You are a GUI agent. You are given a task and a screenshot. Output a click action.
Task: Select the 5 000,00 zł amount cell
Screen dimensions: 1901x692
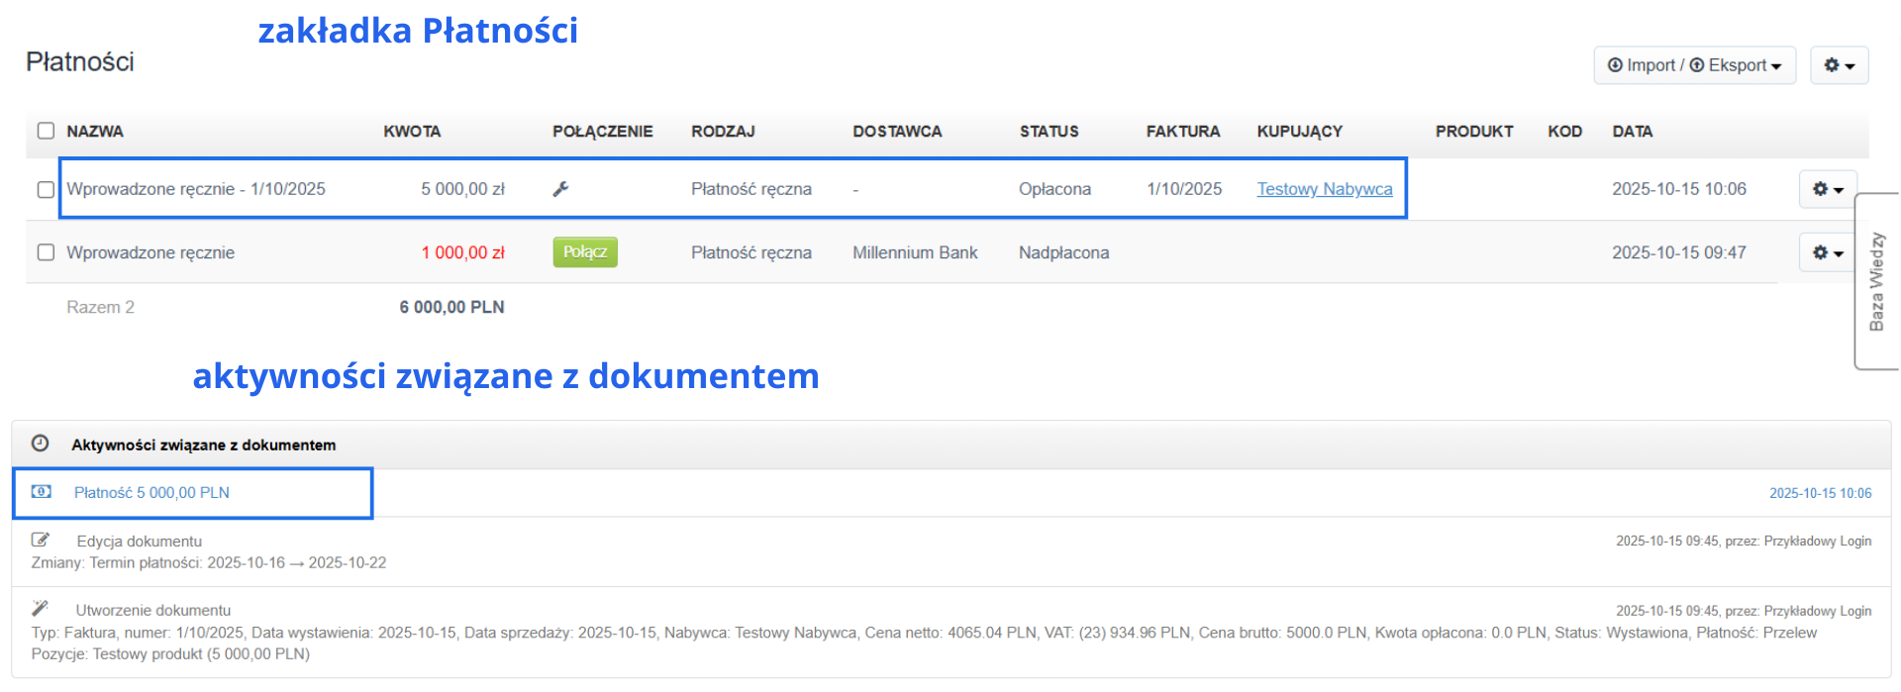pos(462,189)
